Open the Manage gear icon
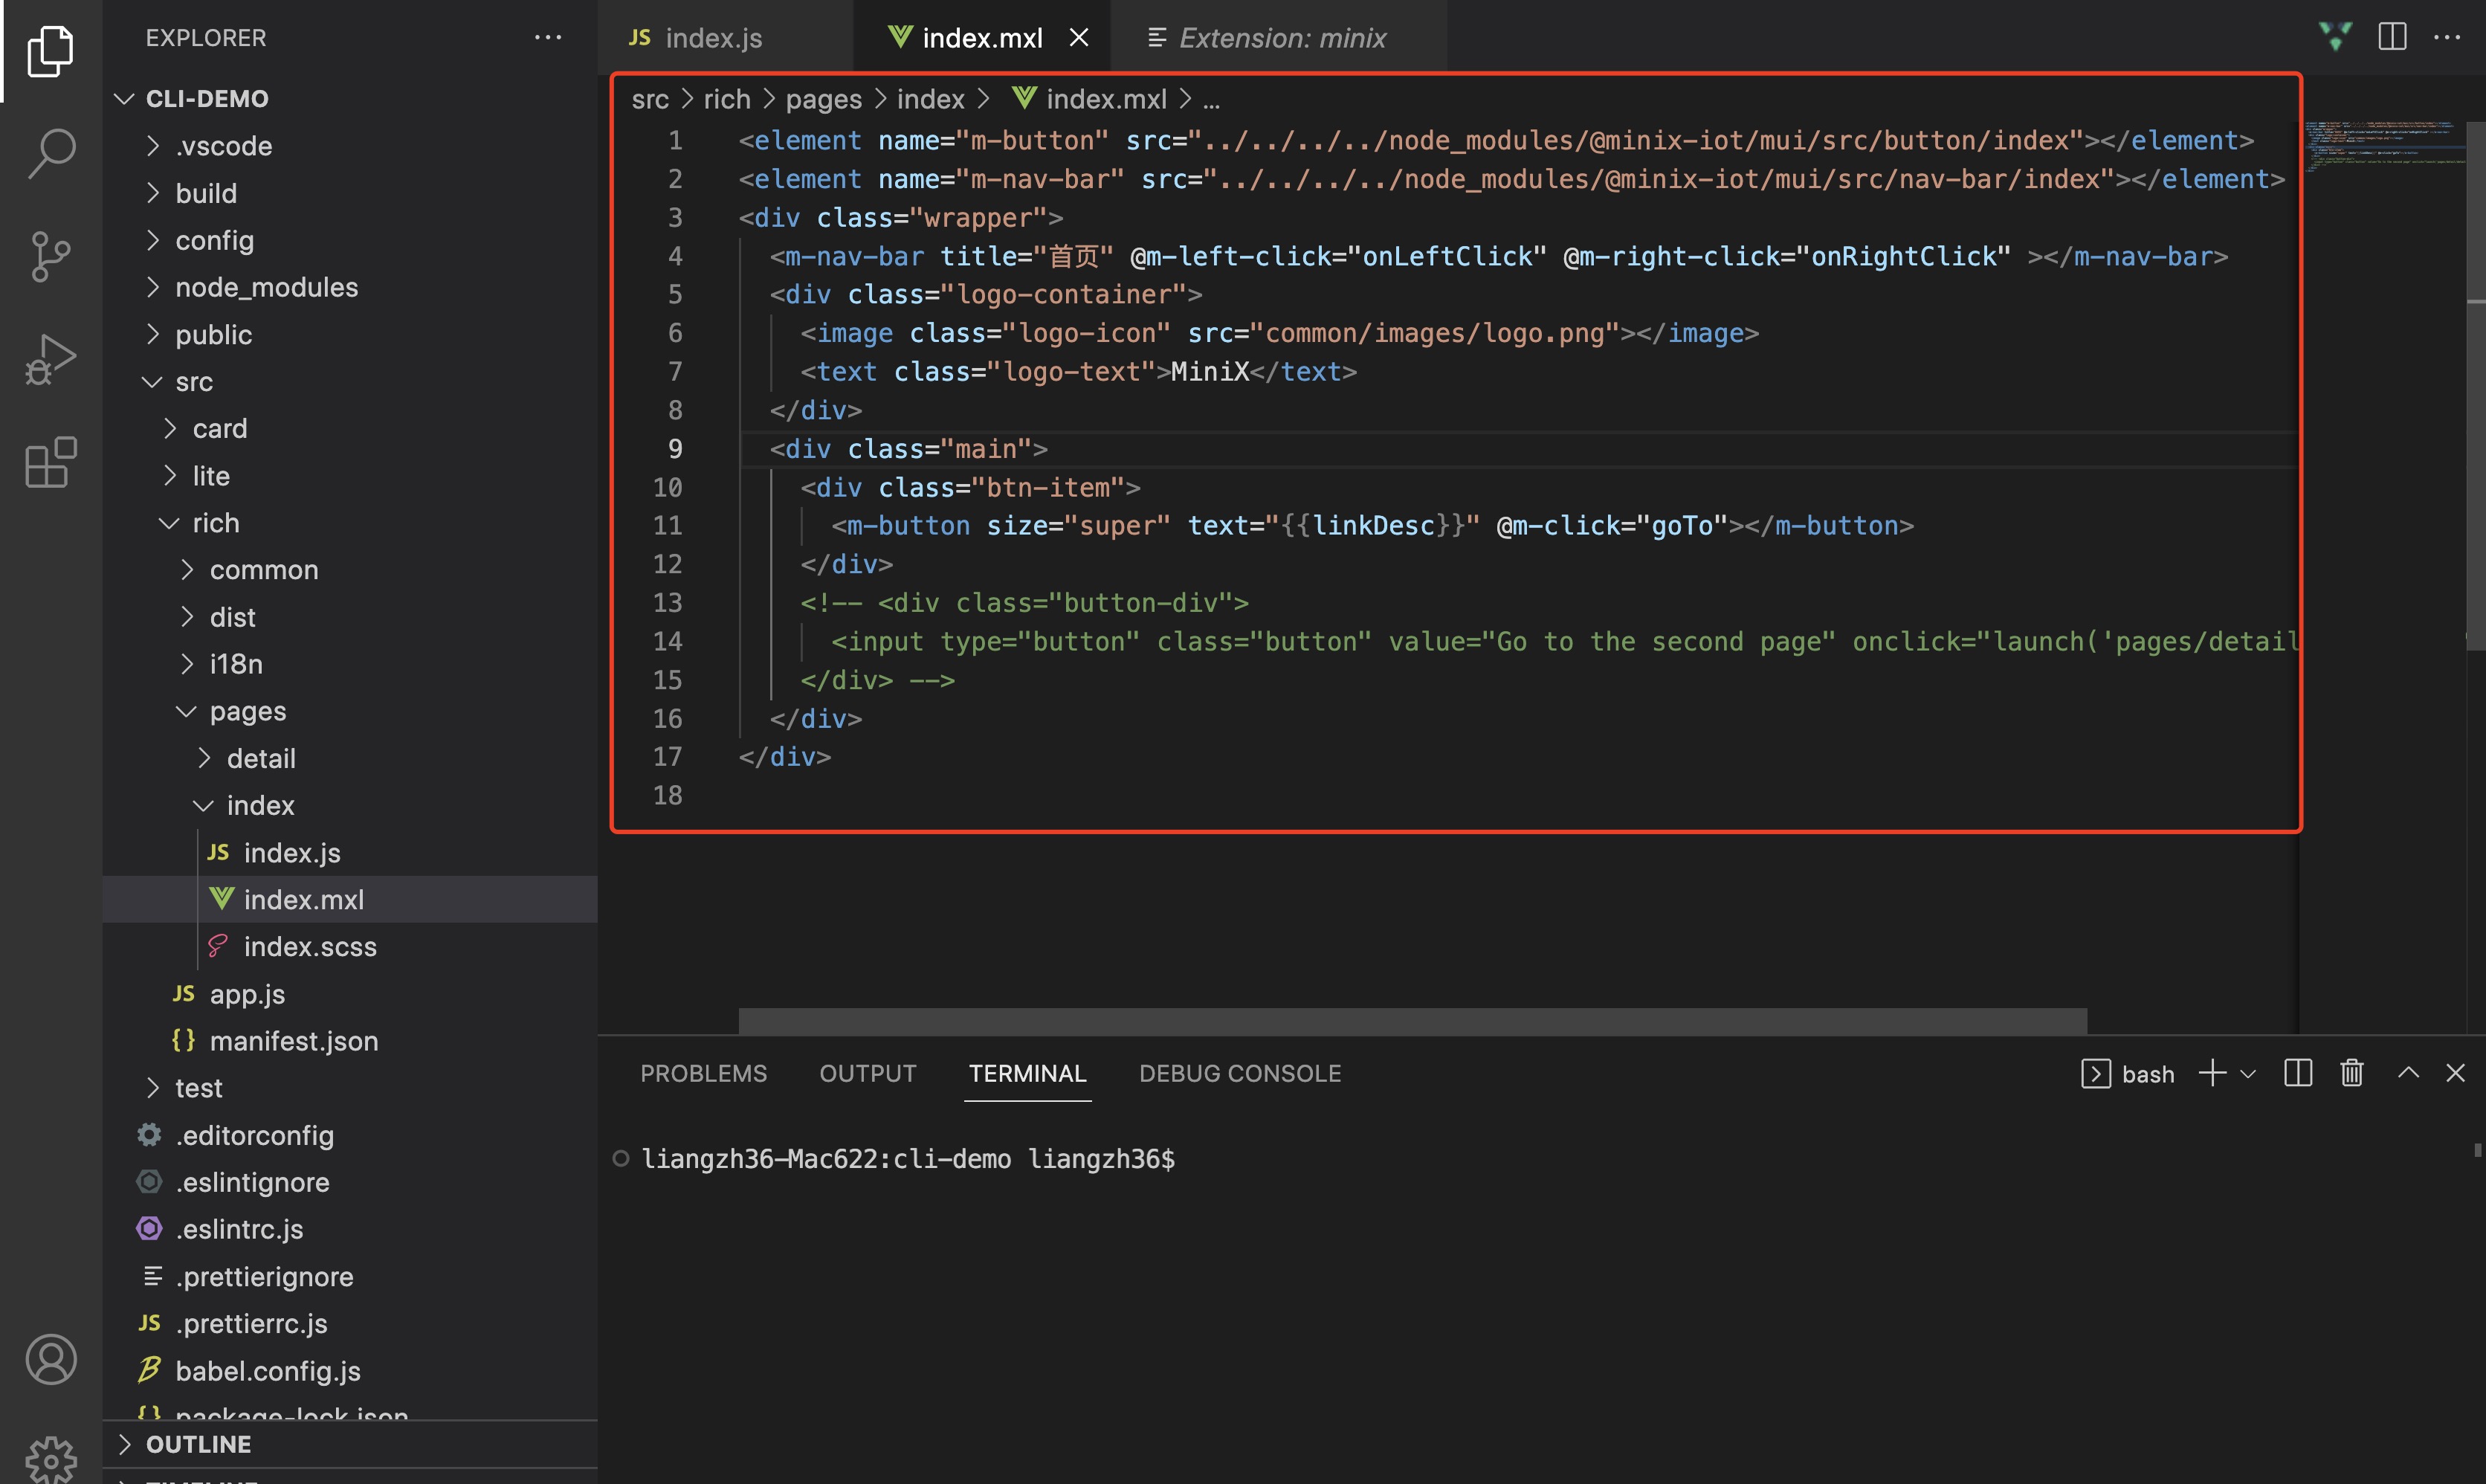Viewport: 2486px width, 1484px height. point(50,1461)
